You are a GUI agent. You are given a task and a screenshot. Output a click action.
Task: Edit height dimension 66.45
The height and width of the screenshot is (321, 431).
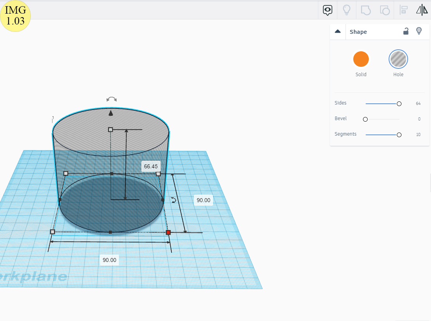coord(151,167)
